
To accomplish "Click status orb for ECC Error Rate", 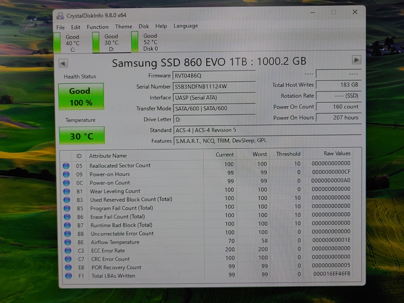I will (68, 251).
